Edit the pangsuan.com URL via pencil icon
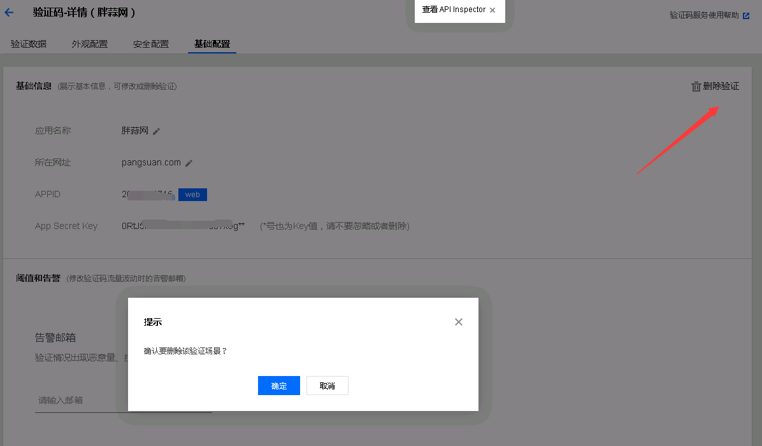762x446 pixels. [x=189, y=163]
